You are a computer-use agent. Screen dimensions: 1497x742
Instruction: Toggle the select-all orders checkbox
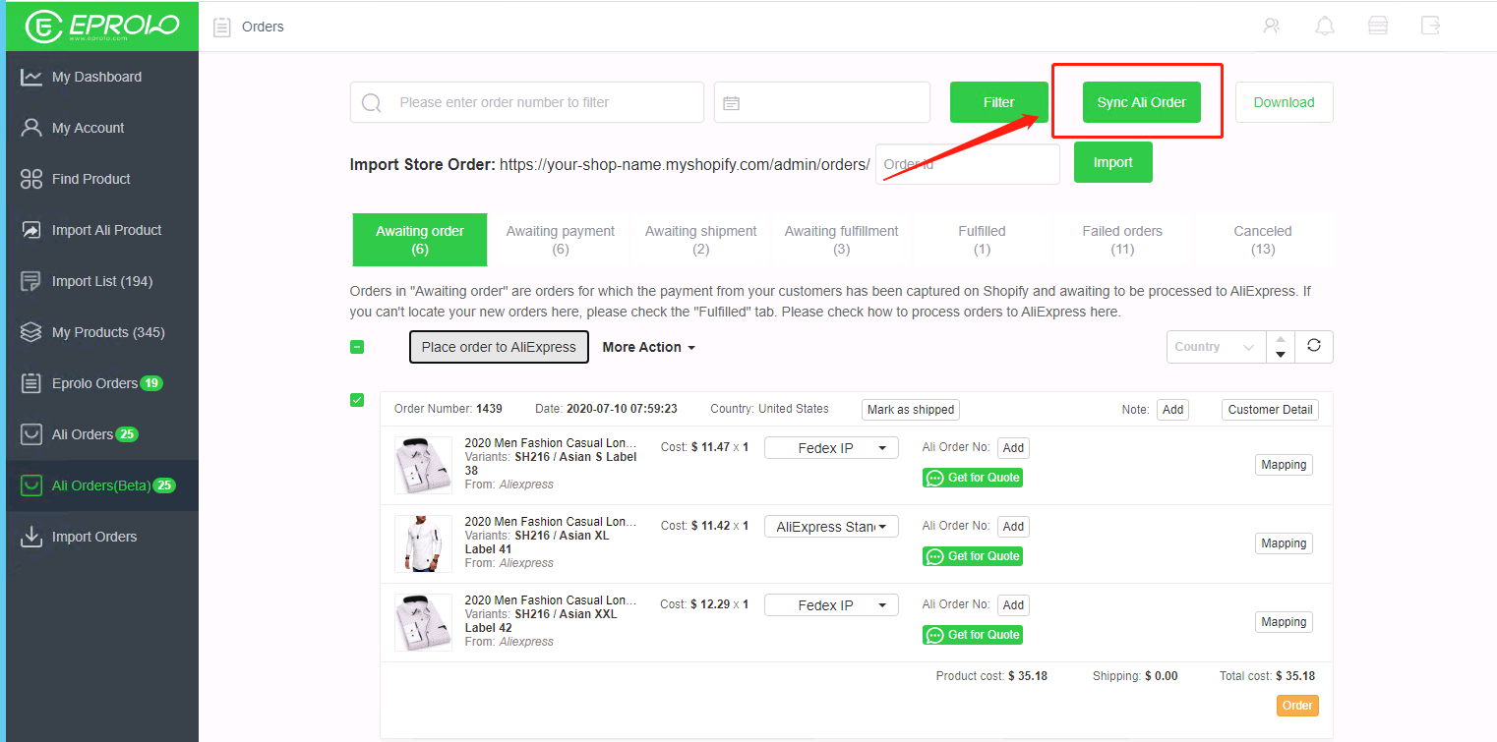click(x=357, y=347)
